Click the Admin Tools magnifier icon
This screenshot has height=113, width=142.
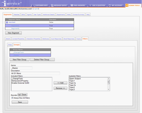click(x=127, y=5)
